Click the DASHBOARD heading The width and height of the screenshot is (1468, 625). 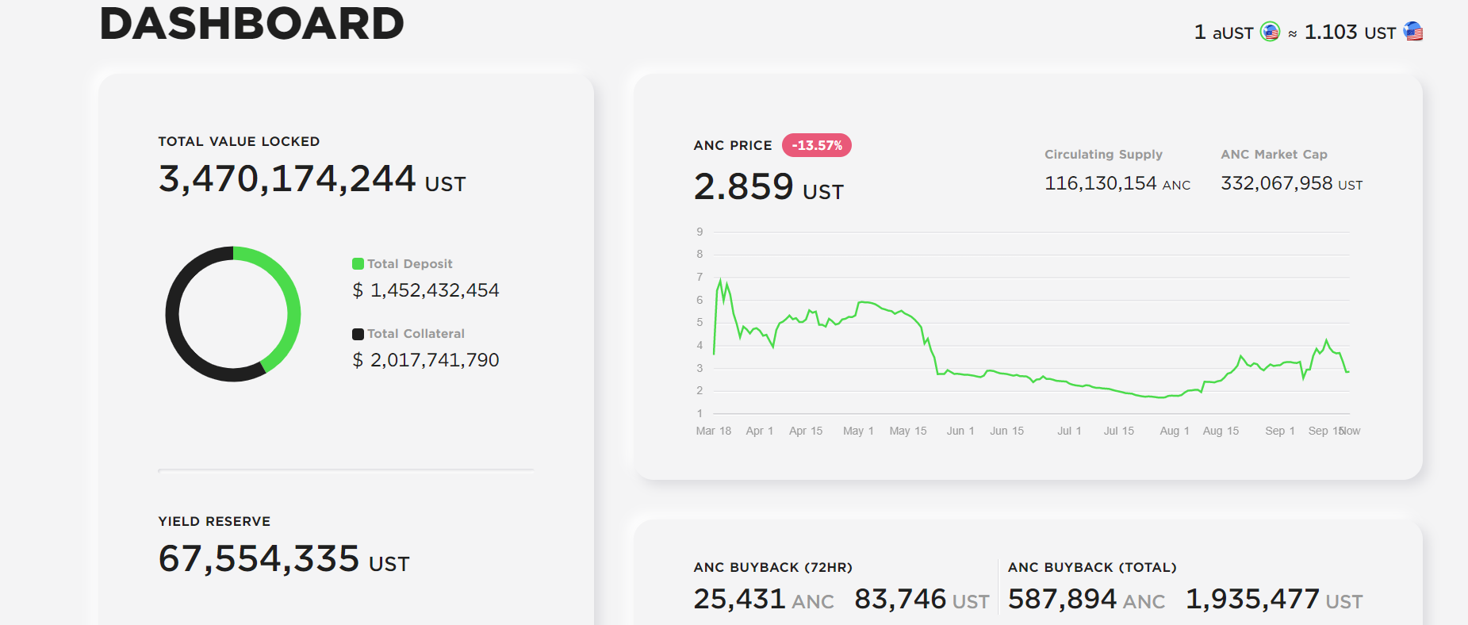tap(251, 24)
